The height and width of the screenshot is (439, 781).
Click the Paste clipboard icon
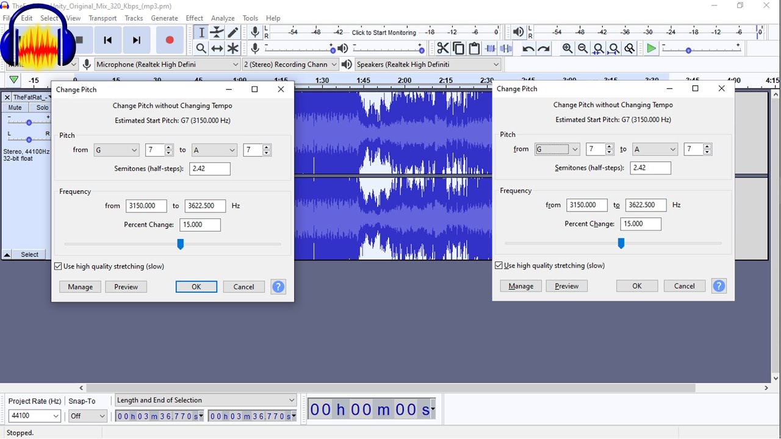pos(474,48)
